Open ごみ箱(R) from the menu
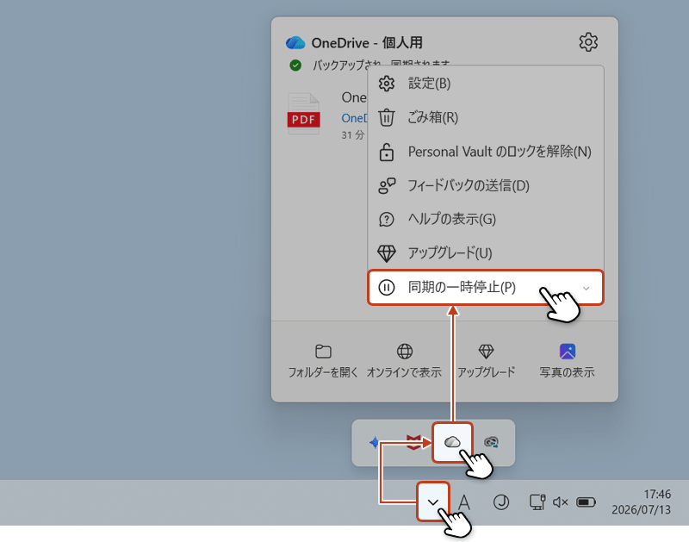The width and height of the screenshot is (689, 542). [x=486, y=117]
